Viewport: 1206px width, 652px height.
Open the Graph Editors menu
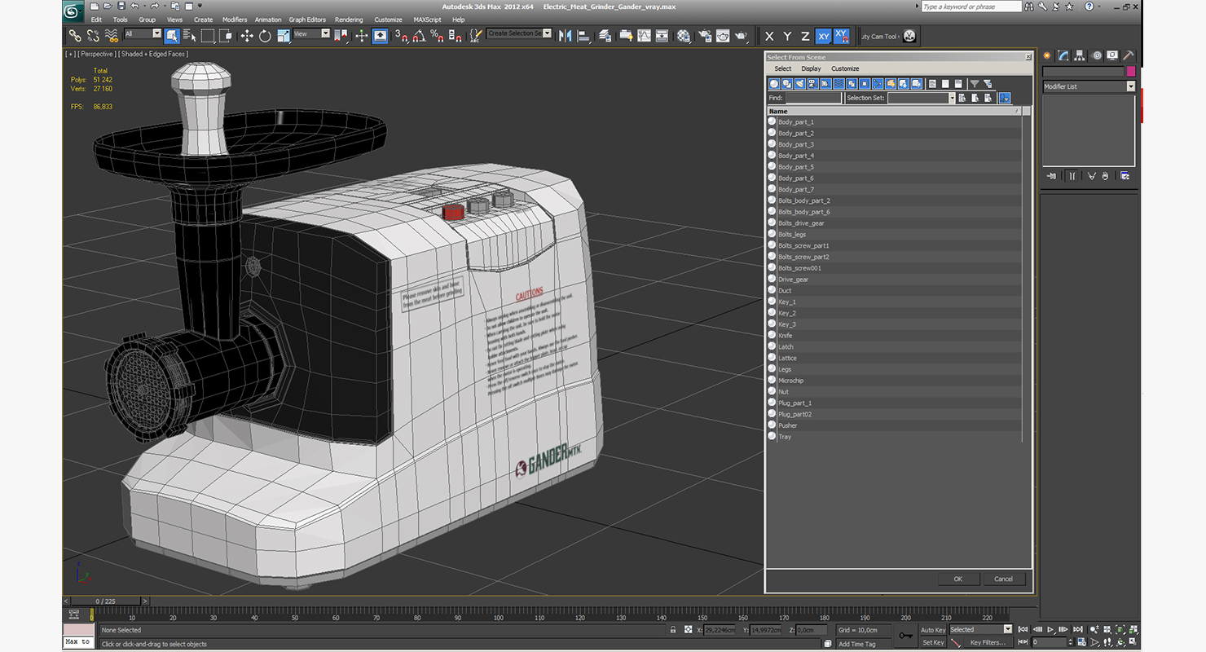tap(307, 20)
